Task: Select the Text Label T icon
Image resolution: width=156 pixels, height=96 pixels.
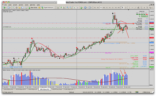Action: click(x=147, y=8)
